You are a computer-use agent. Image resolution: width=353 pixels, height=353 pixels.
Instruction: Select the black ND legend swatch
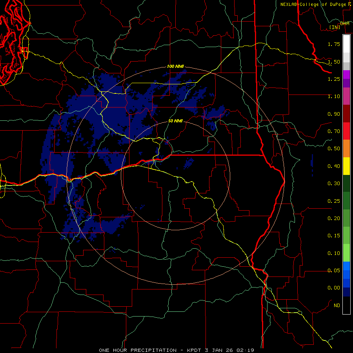point(346,305)
